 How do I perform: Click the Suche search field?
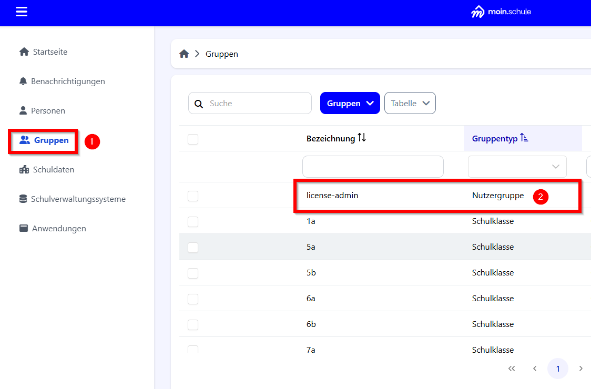[258, 104]
